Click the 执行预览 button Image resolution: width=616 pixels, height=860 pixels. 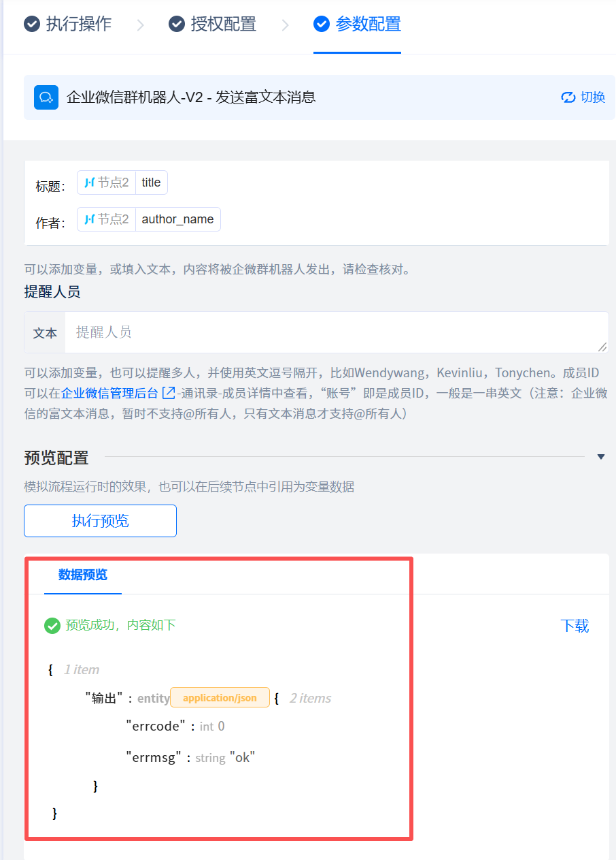101,521
